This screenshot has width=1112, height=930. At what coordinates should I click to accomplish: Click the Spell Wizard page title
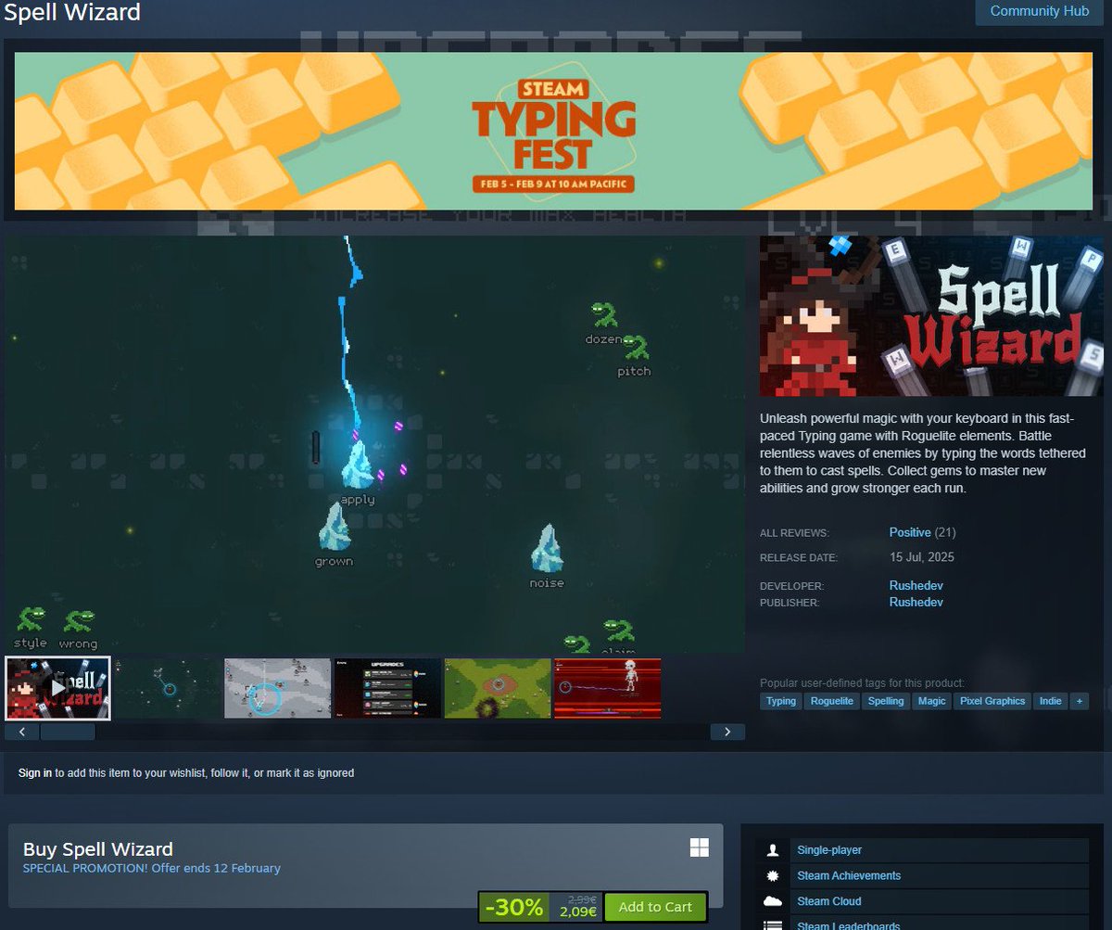(72, 13)
